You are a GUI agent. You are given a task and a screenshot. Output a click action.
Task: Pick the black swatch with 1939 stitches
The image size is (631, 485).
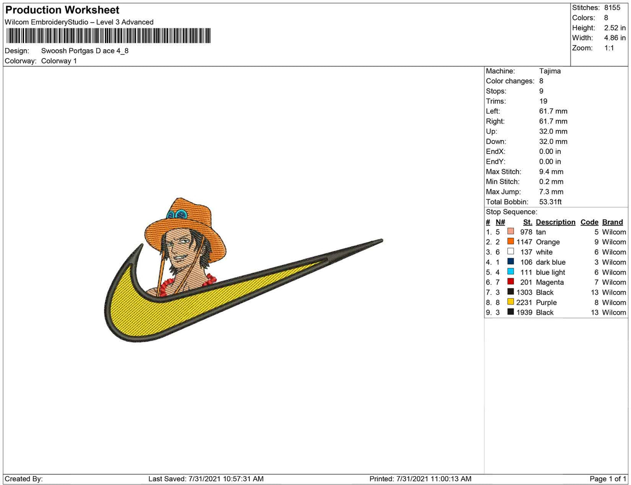510,311
